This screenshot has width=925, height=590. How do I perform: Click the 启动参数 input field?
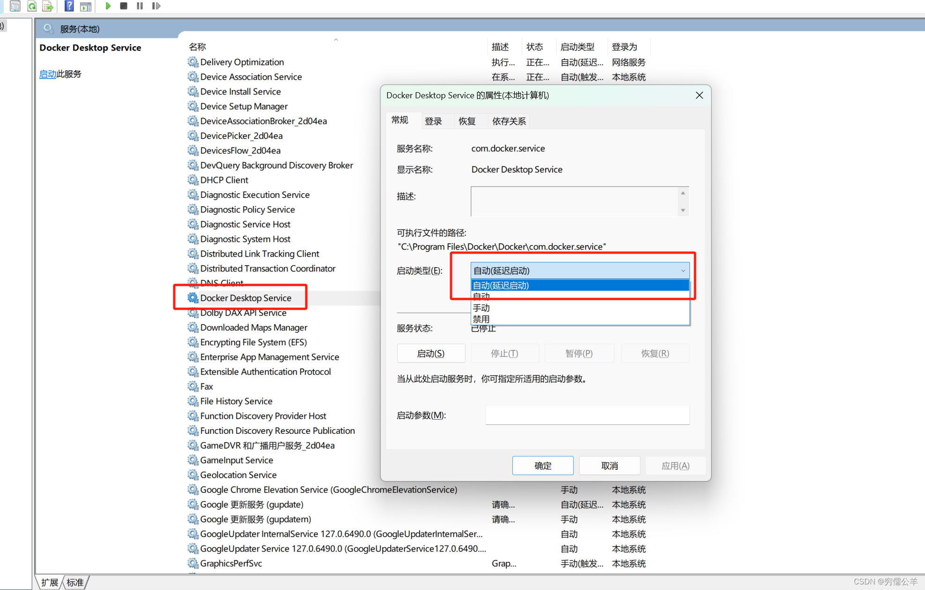tap(587, 415)
